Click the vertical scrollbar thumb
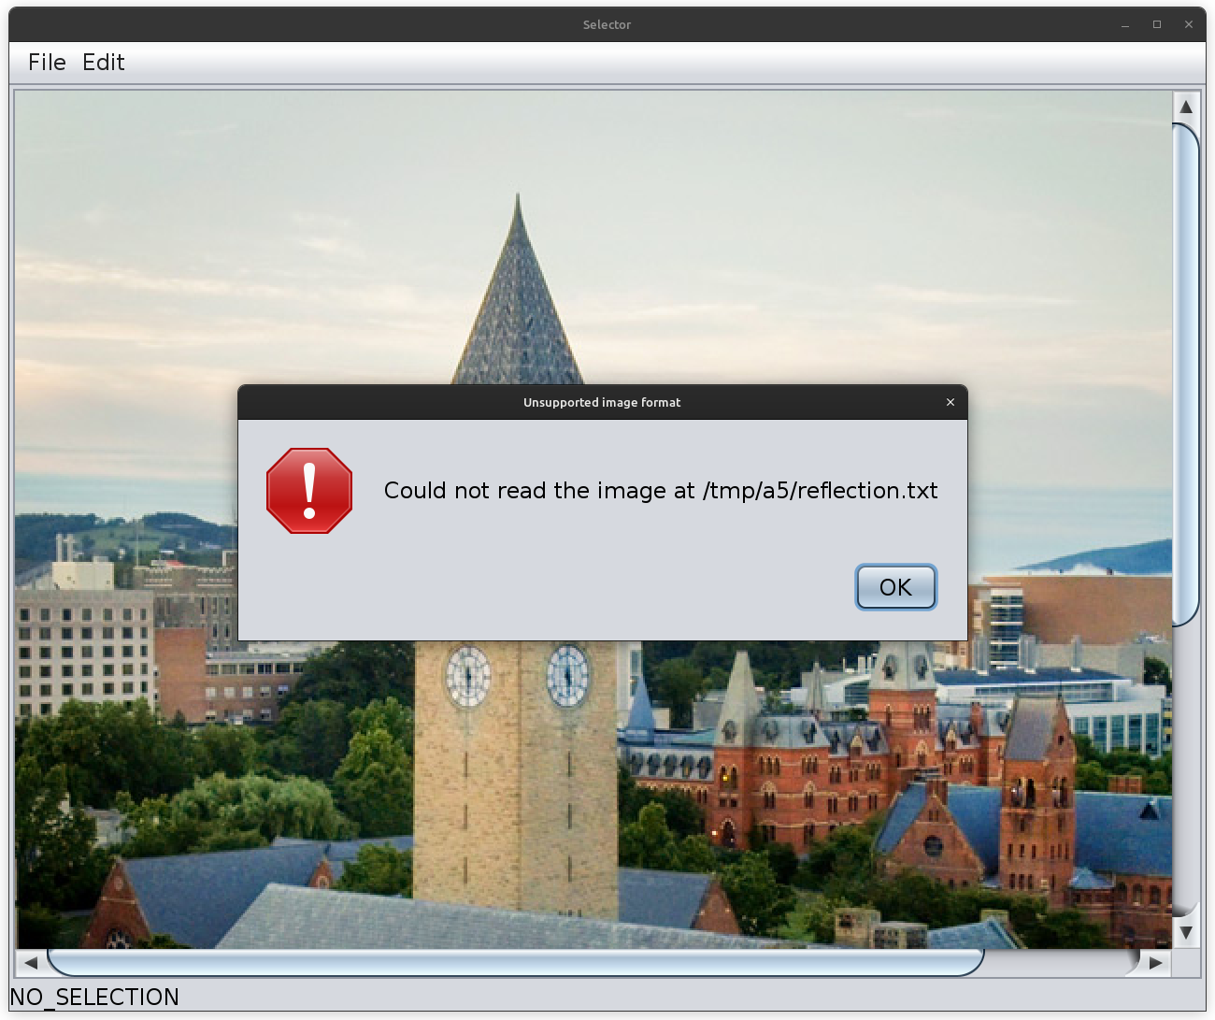 pyautogui.click(x=1186, y=374)
